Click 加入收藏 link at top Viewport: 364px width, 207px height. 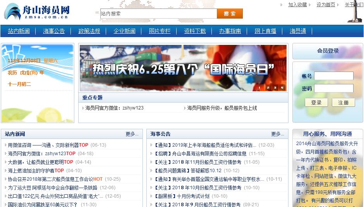[297, 5]
